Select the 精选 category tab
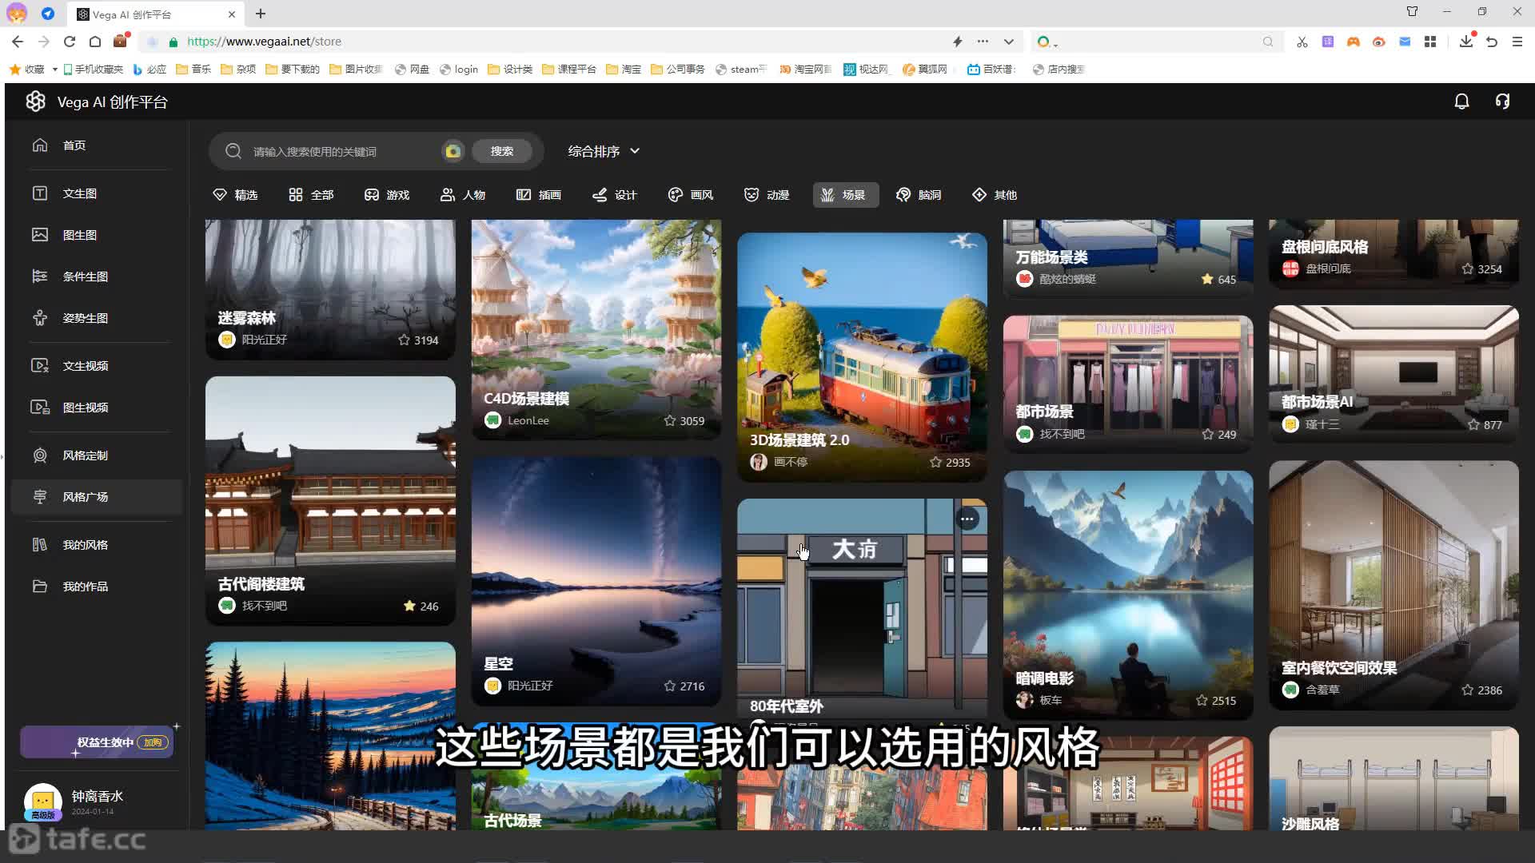Viewport: 1535px width, 863px height. point(235,195)
